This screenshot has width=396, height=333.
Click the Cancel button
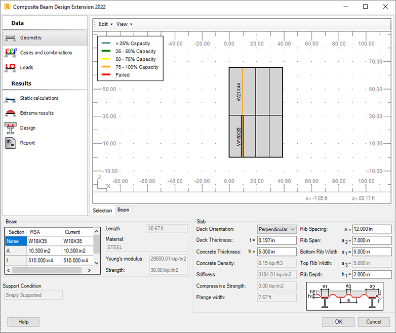pyautogui.click(x=374, y=322)
